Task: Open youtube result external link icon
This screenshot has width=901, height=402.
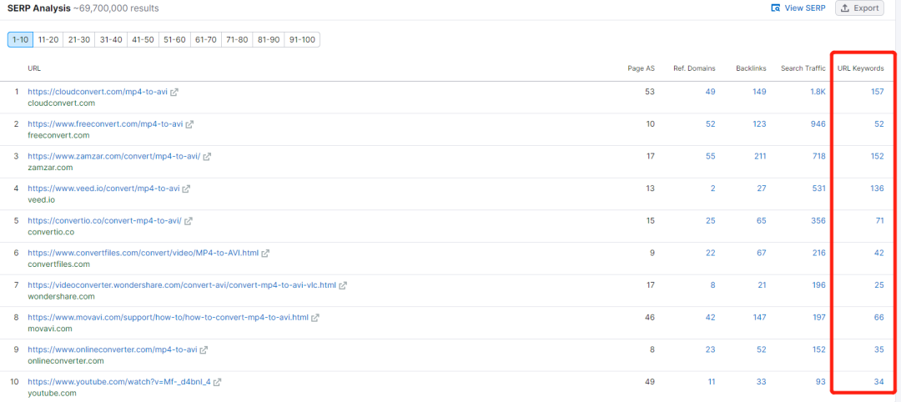Action: coord(218,382)
